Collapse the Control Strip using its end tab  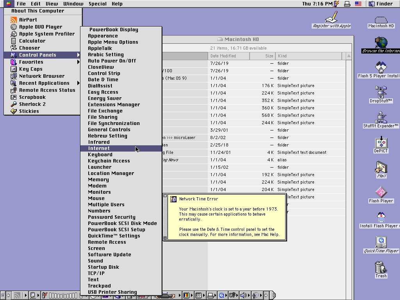pyautogui.click(x=273, y=295)
